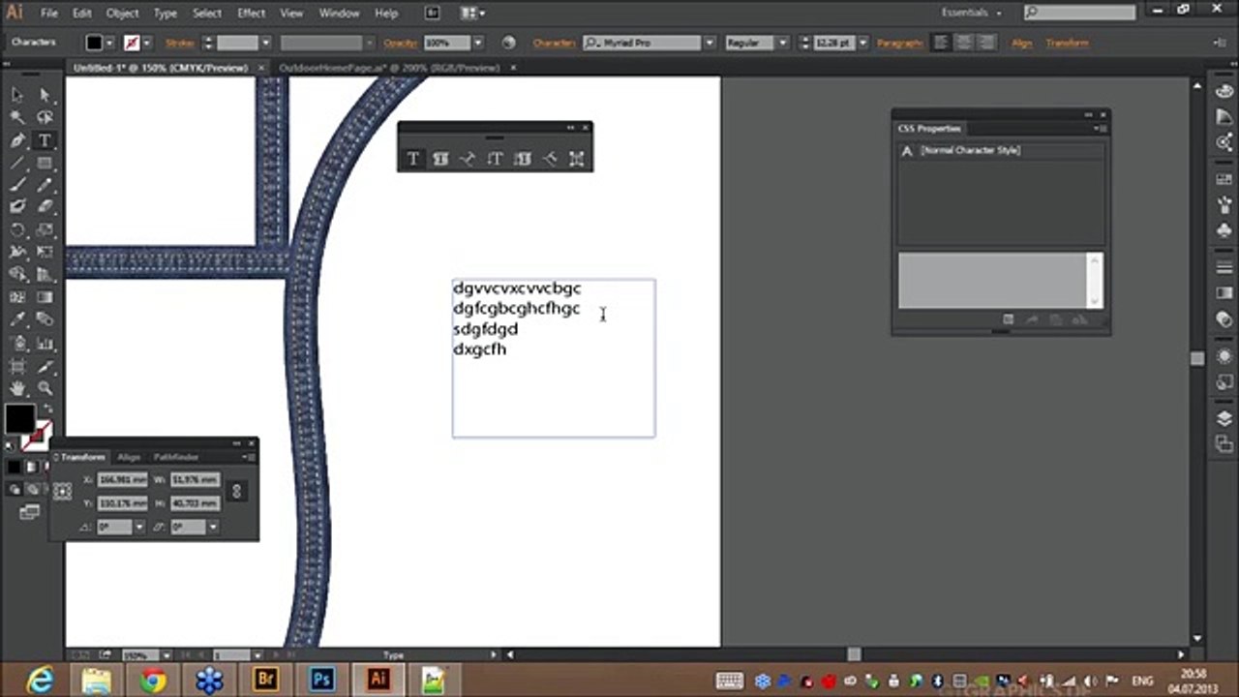Choose Vertical Type tool in floating toolbar

(x=495, y=159)
